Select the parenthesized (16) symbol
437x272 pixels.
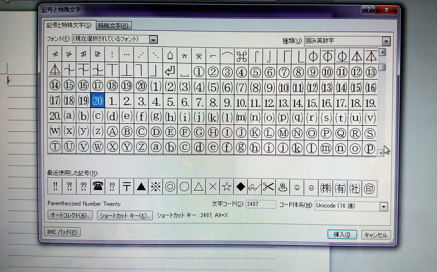pyautogui.click(x=370, y=87)
